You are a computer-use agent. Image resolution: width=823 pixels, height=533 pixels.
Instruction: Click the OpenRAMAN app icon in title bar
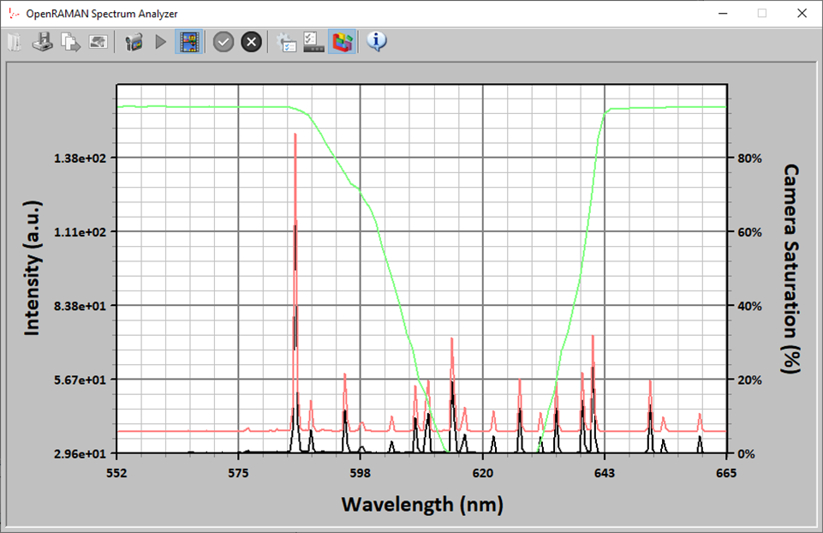click(x=12, y=13)
